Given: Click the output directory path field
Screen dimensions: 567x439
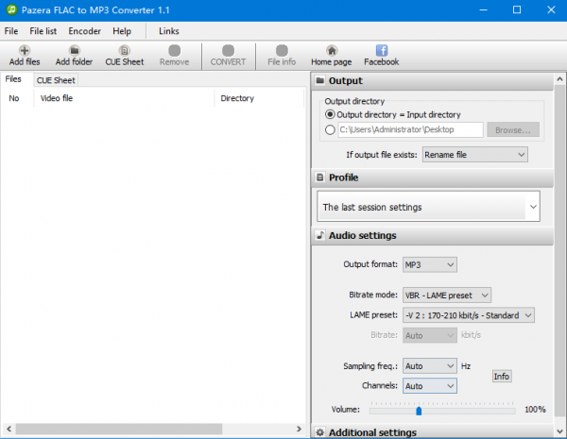Looking at the screenshot, I should (410, 129).
